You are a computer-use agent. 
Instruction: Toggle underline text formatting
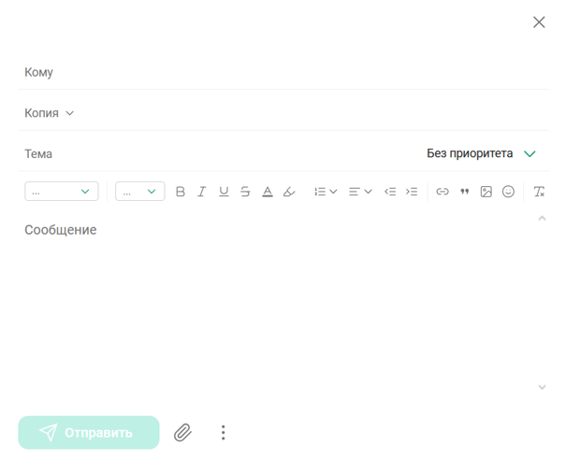pos(224,192)
